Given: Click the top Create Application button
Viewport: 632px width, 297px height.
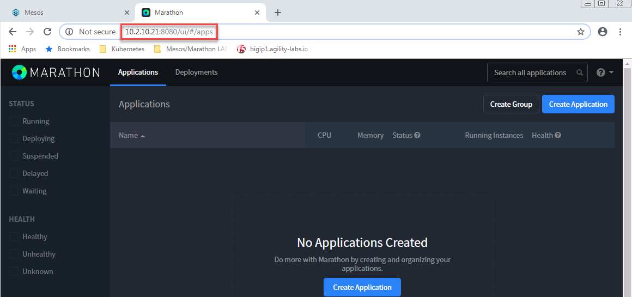Looking at the screenshot, I should click(x=578, y=105).
